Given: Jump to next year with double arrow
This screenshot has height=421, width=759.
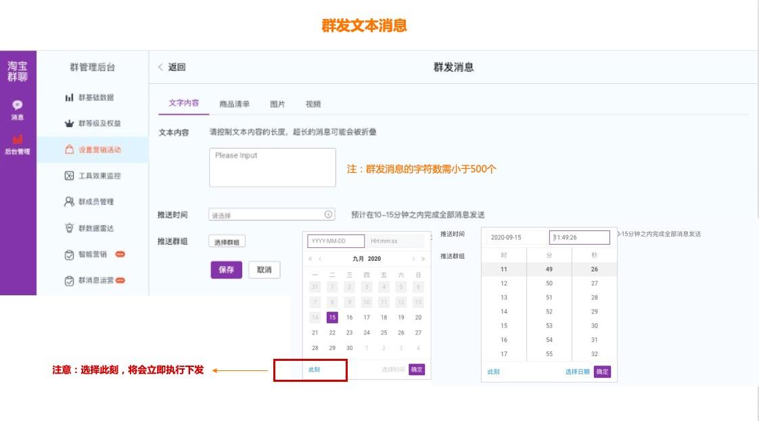Looking at the screenshot, I should pyautogui.click(x=422, y=258).
